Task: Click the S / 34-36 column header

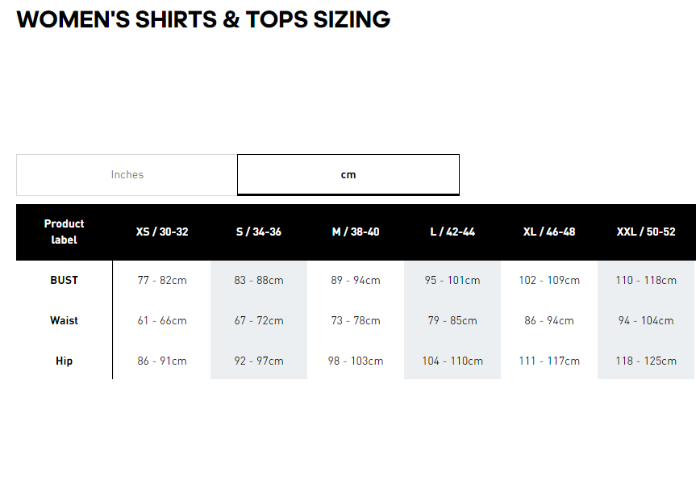Action: [259, 232]
